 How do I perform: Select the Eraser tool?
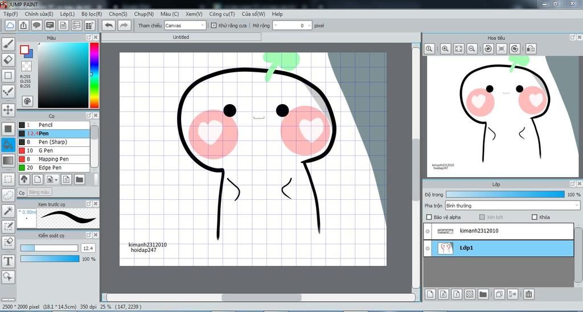[x=8, y=60]
